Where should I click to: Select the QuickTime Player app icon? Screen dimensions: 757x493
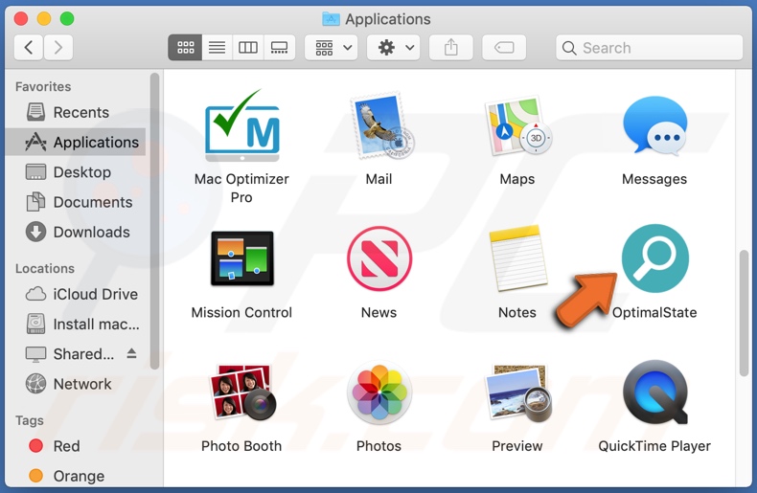click(x=655, y=392)
